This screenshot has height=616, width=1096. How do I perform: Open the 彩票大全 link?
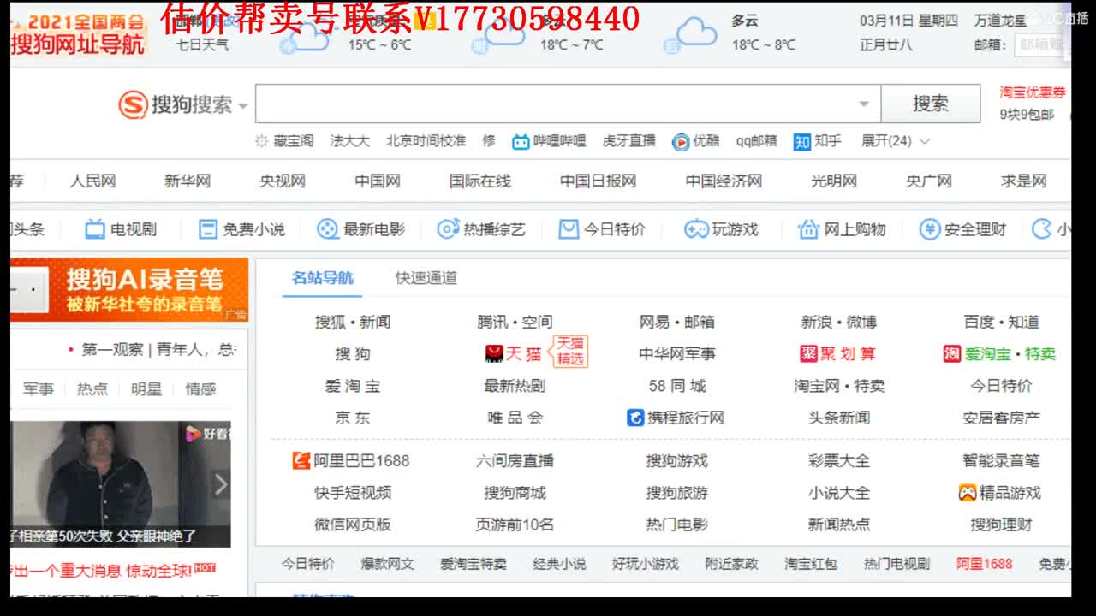tap(839, 460)
